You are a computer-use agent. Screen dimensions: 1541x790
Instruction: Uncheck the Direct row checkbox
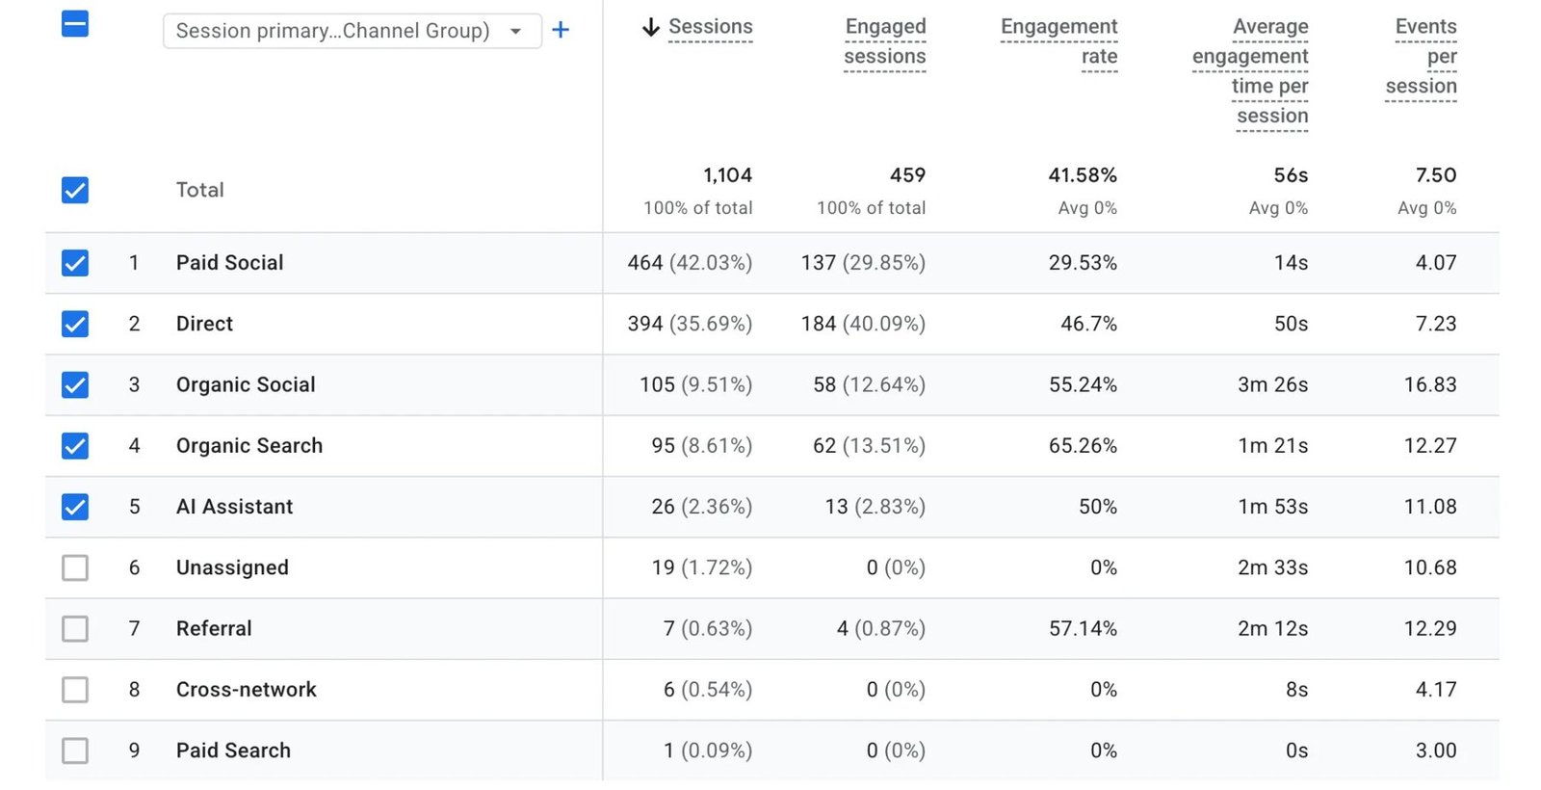[75, 324]
